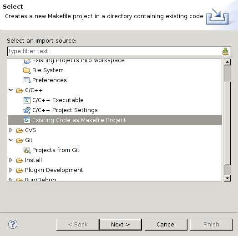Select the C/C++ Executable icon
Viewport: 238px width, 236px height.
(27, 100)
